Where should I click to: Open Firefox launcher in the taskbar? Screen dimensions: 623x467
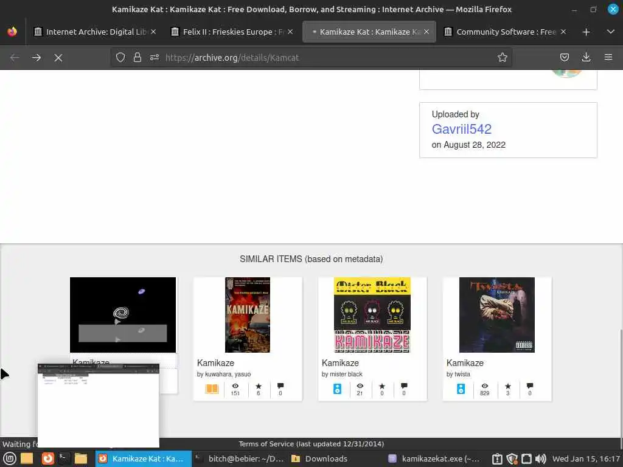tap(47, 458)
